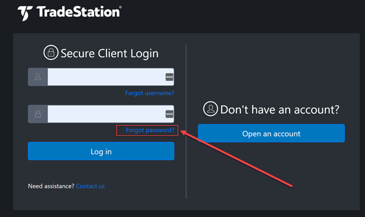Image resolution: width=365 pixels, height=217 pixels.
Task: Focus the username input field
Action: coord(111,77)
